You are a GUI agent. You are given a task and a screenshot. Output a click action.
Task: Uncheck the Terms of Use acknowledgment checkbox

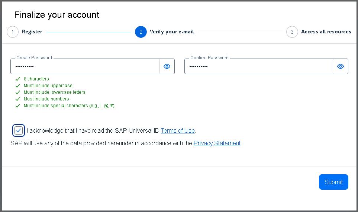pyautogui.click(x=19, y=130)
